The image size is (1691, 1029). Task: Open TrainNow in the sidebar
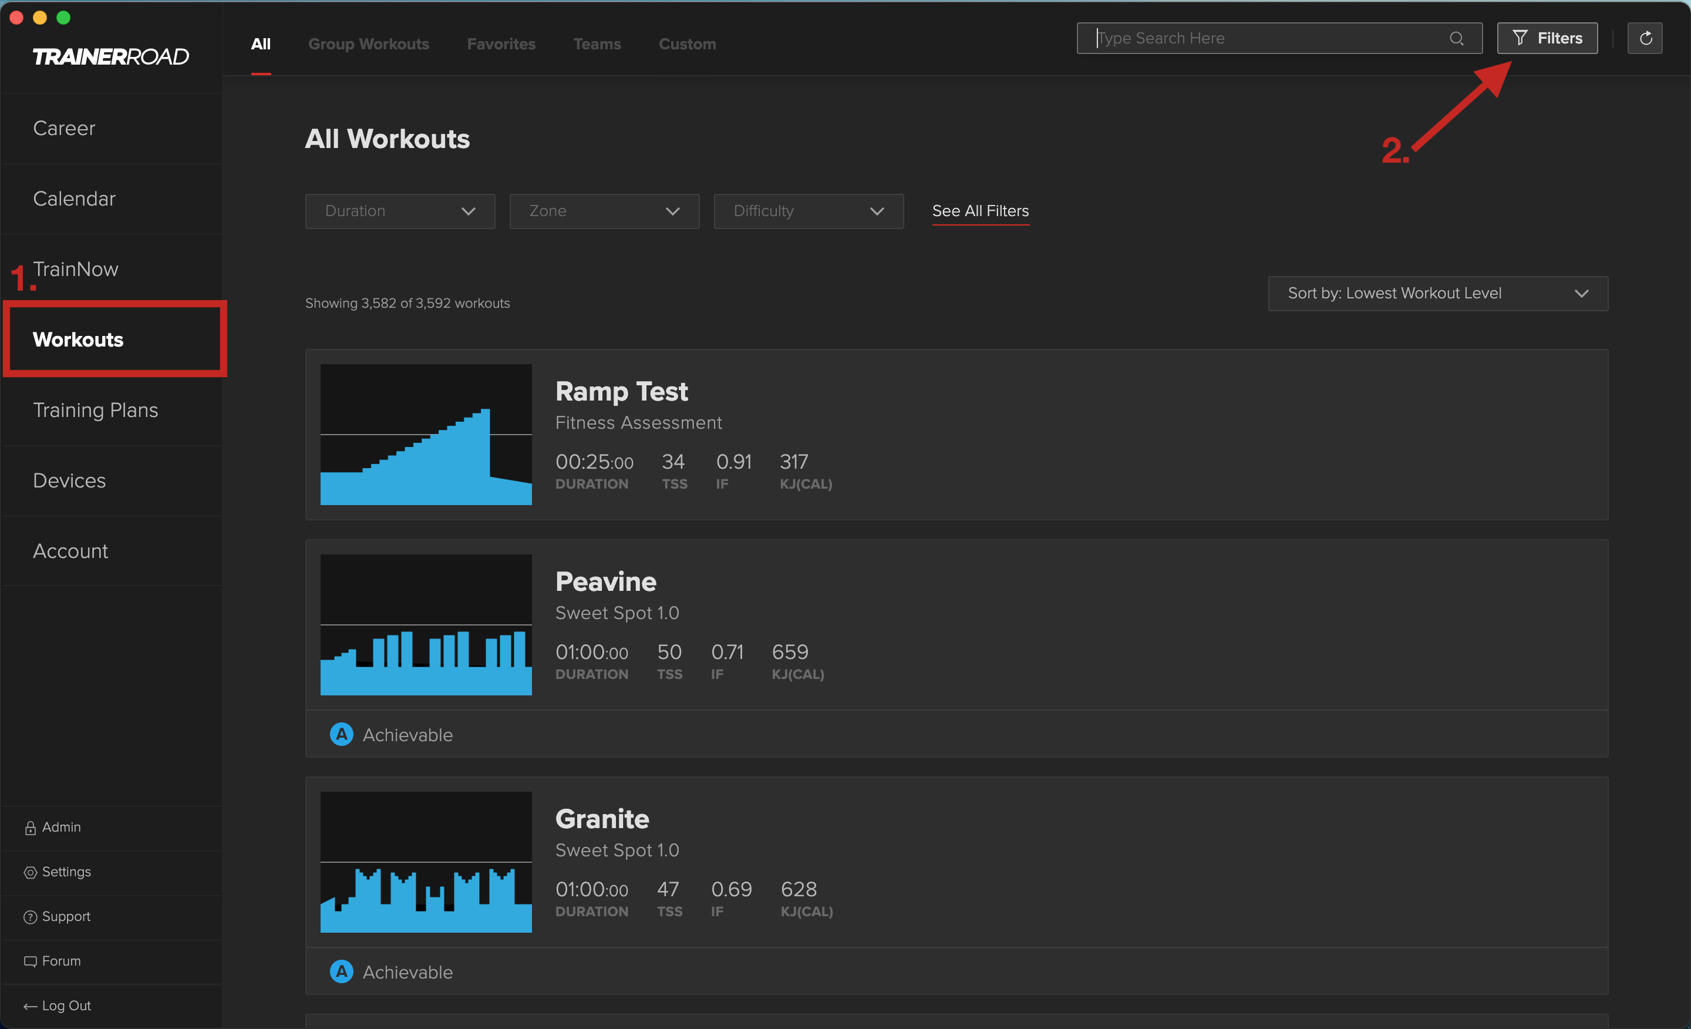tap(111, 269)
